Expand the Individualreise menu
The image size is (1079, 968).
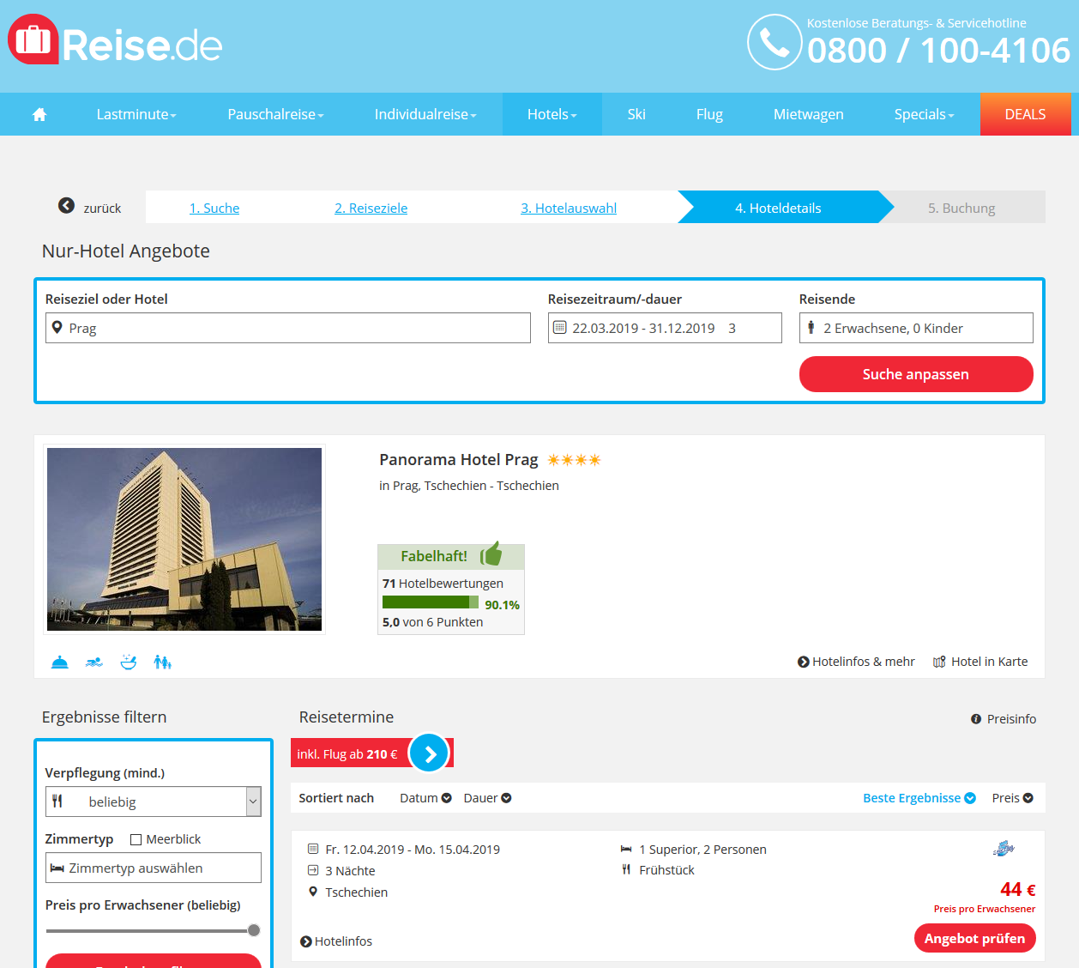point(425,114)
